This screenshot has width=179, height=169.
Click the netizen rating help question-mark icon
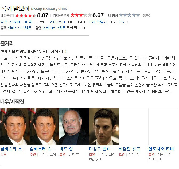tap(12, 15)
